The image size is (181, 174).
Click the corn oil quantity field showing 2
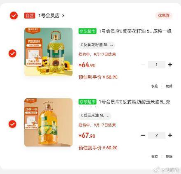[x=157, y=135]
